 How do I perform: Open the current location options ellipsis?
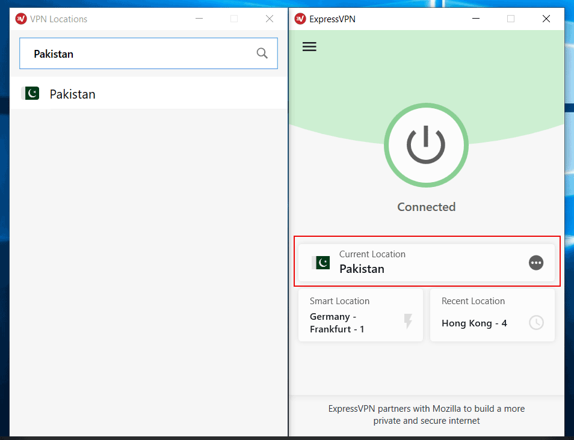click(536, 263)
